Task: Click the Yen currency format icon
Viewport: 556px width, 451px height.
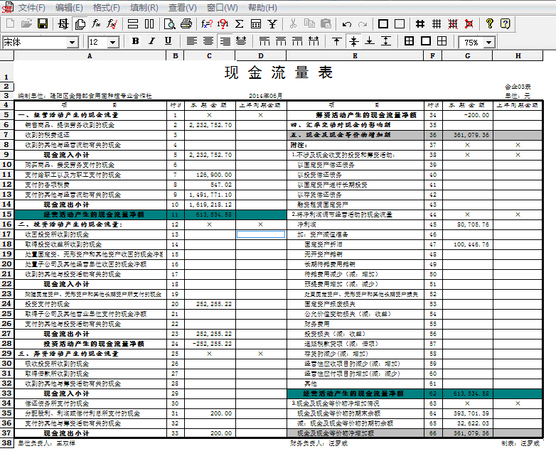Action: pos(273,23)
